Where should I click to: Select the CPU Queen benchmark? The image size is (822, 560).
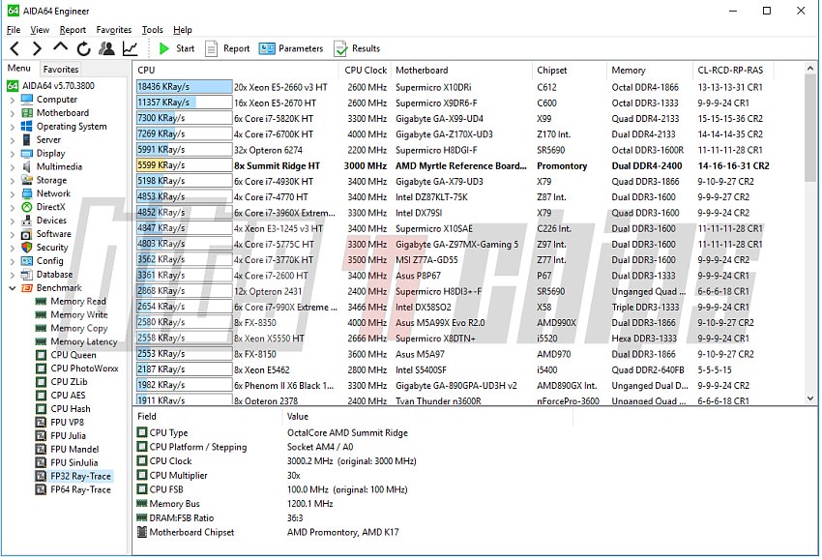click(73, 355)
